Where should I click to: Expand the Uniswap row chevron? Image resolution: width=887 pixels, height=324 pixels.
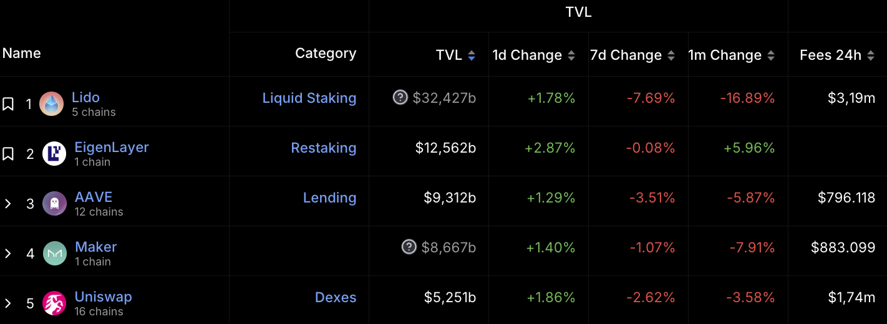click(x=8, y=303)
